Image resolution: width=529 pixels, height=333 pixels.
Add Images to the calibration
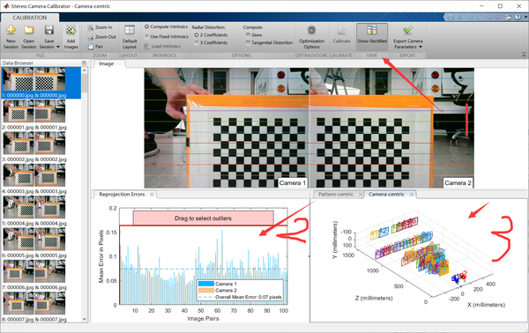pyautogui.click(x=71, y=37)
